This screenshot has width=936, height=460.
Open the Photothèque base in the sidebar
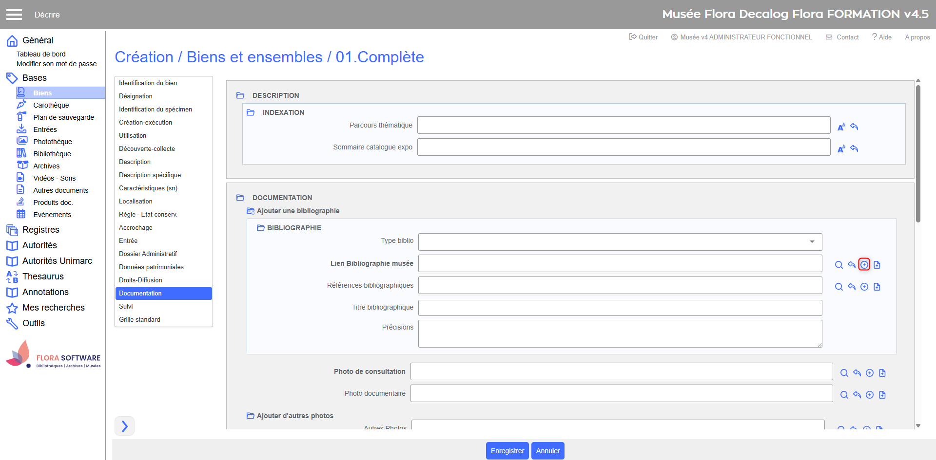(x=52, y=142)
